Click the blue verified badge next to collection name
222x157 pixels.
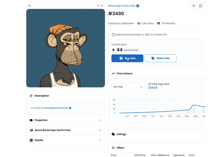[138, 6]
